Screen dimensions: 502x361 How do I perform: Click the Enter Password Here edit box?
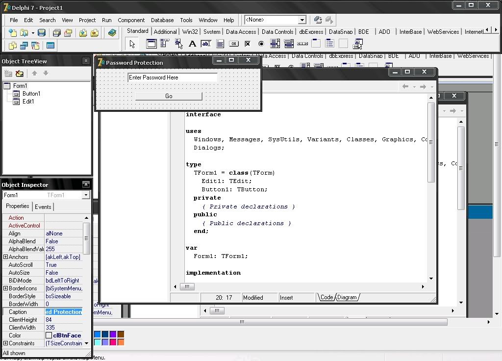(x=172, y=77)
